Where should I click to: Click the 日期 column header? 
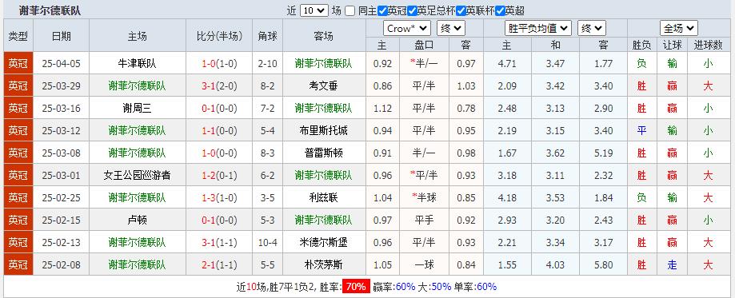tap(62, 36)
